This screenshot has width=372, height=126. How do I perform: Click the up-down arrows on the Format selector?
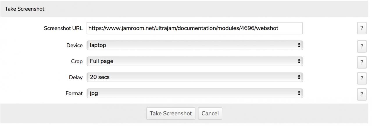[x=299, y=93]
